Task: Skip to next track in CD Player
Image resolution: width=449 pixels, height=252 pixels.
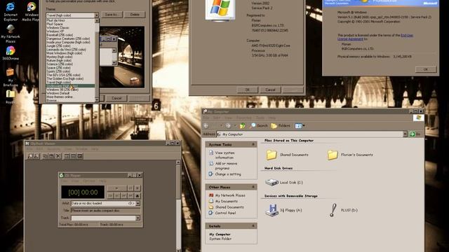Action: coord(130,196)
